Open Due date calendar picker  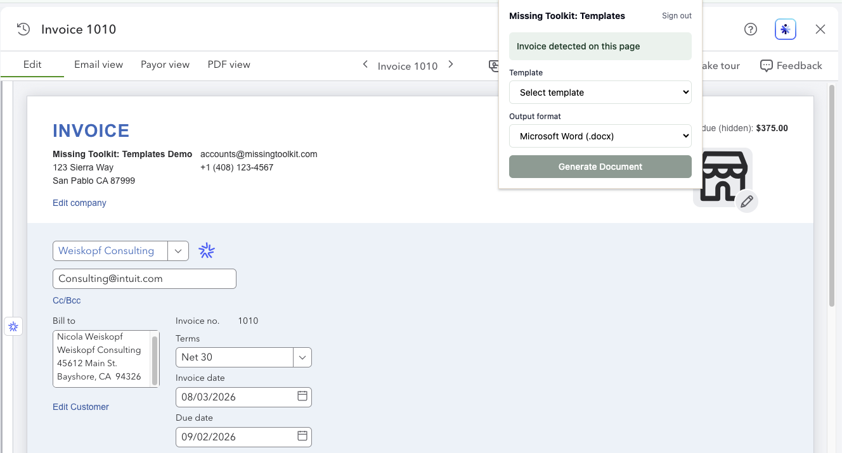click(302, 437)
